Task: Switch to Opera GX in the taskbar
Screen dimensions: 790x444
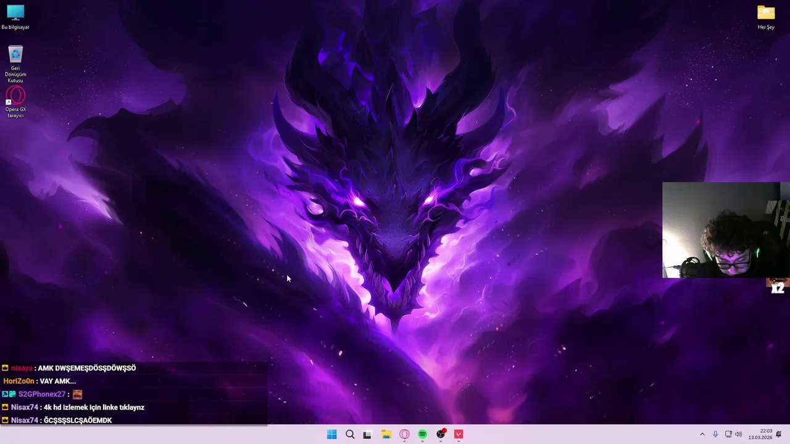Action: tap(404, 434)
